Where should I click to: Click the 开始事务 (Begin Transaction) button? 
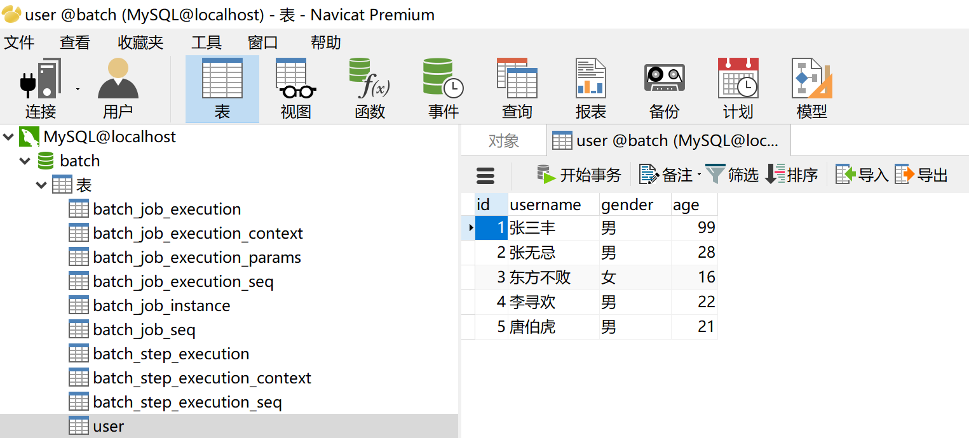tap(579, 175)
